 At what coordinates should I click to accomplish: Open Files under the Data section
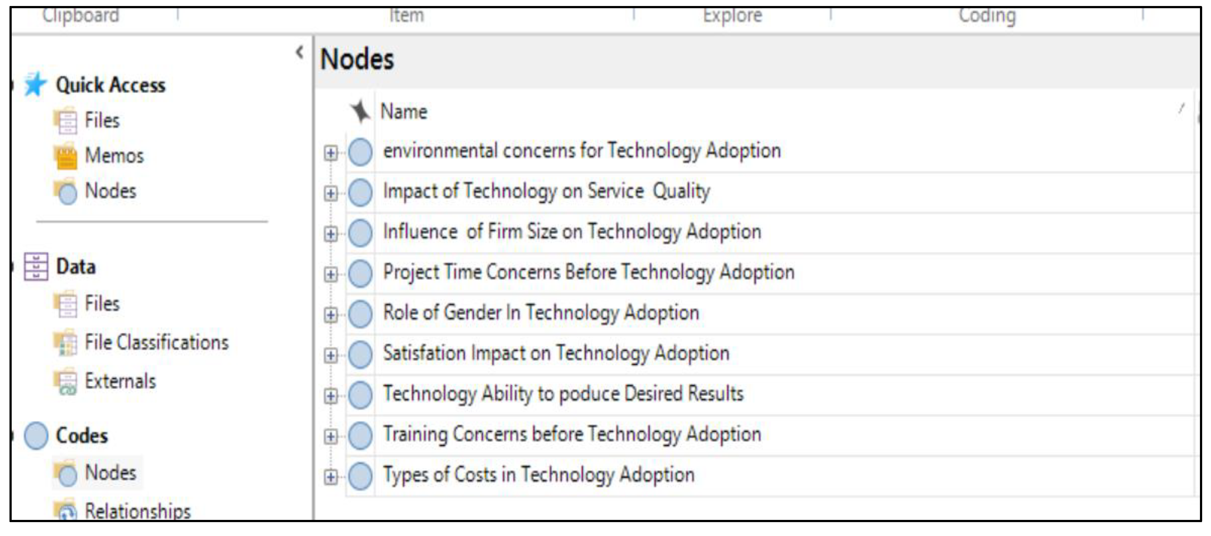pyautogui.click(x=102, y=303)
